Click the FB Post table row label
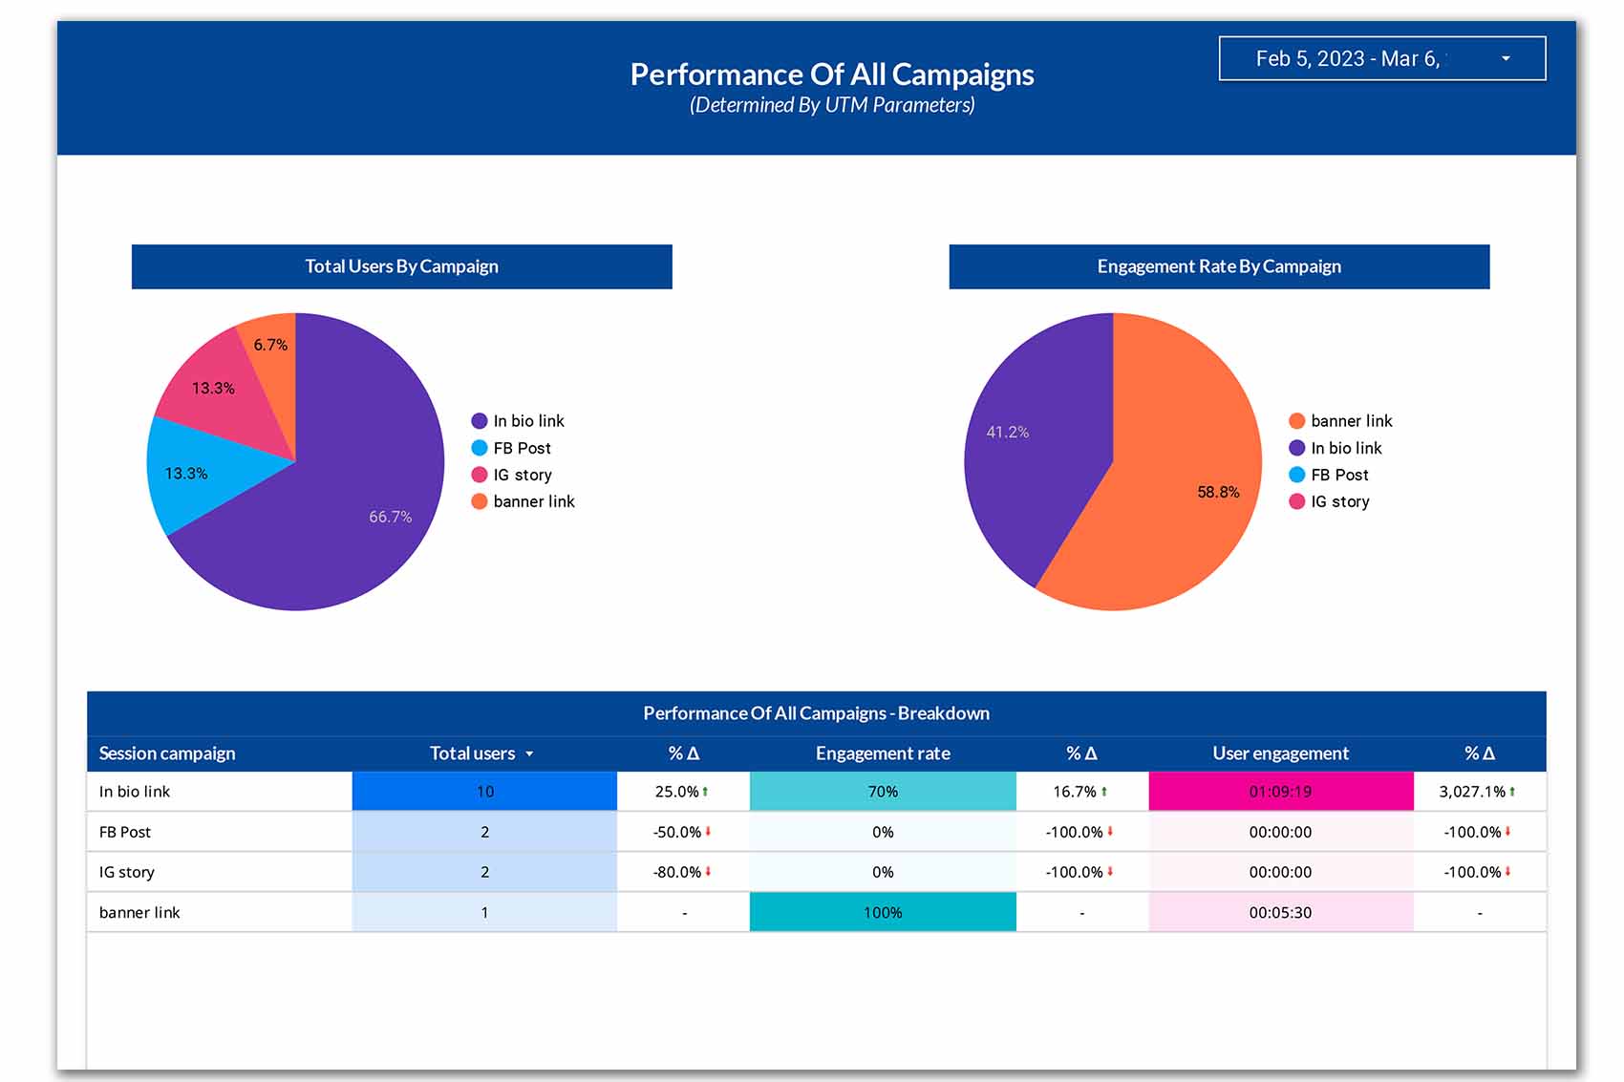This screenshot has height=1082, width=1624. pos(125,832)
